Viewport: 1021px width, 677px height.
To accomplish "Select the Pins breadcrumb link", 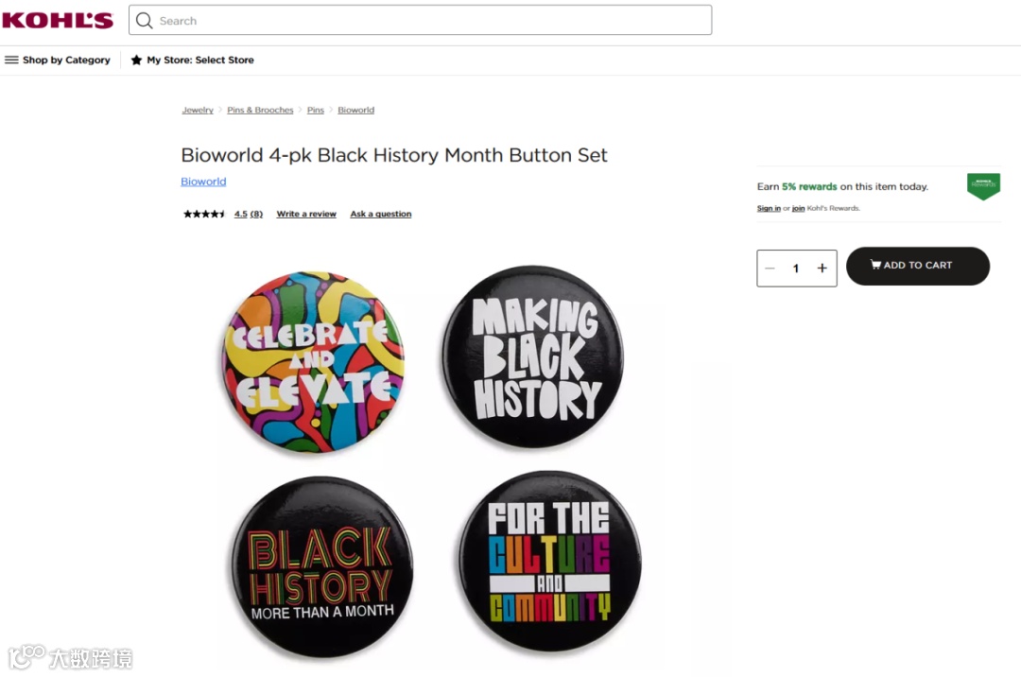I will point(316,111).
